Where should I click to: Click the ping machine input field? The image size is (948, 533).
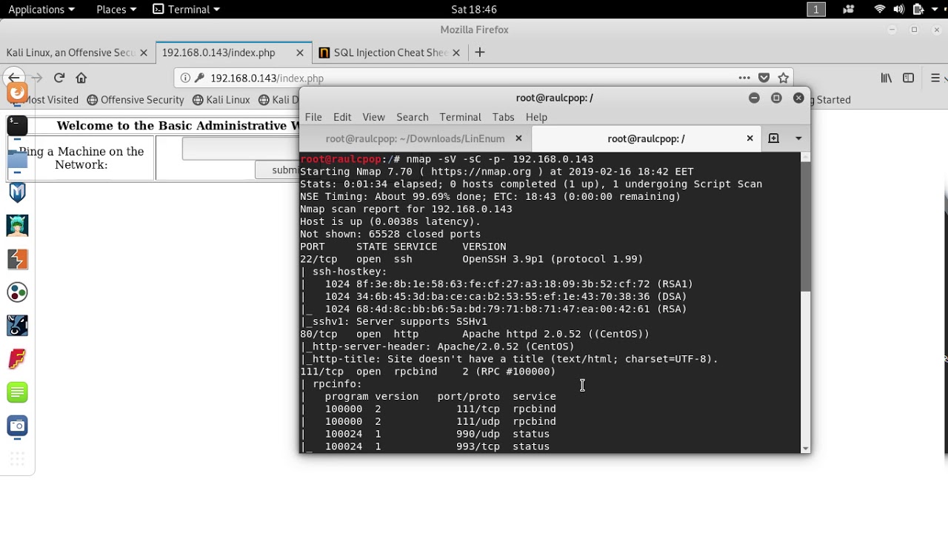click(241, 149)
